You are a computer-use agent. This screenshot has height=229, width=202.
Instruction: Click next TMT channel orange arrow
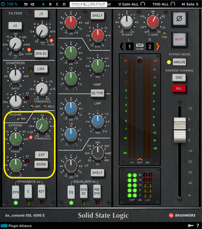tap(158, 47)
